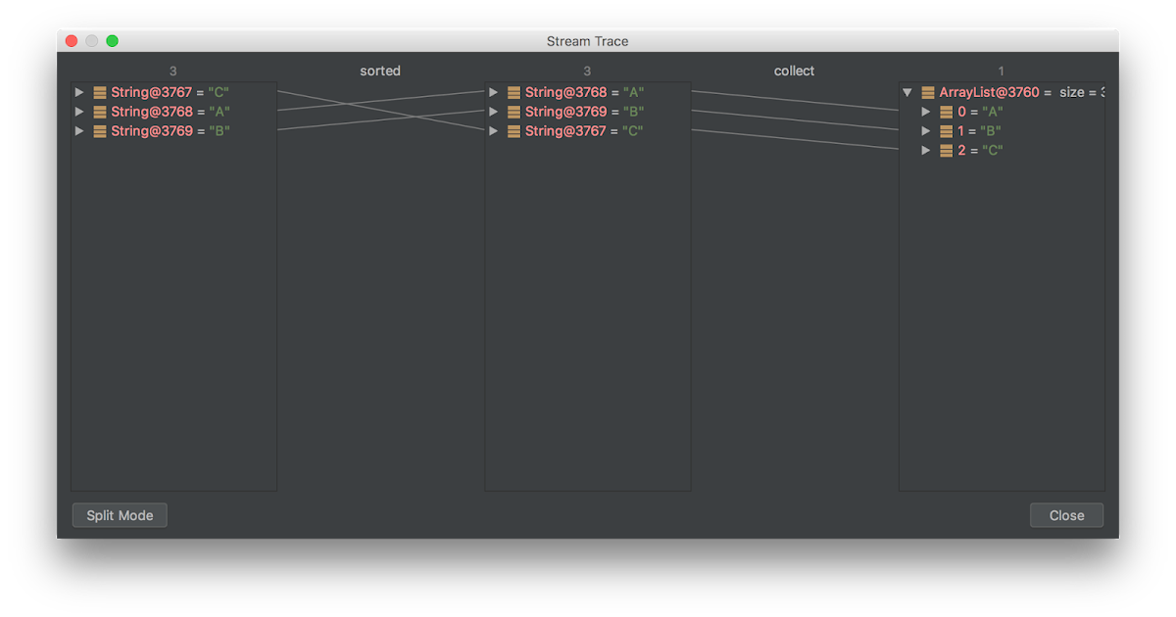
Task: Click the variable icon beside String@3767
Action: [x=99, y=91]
